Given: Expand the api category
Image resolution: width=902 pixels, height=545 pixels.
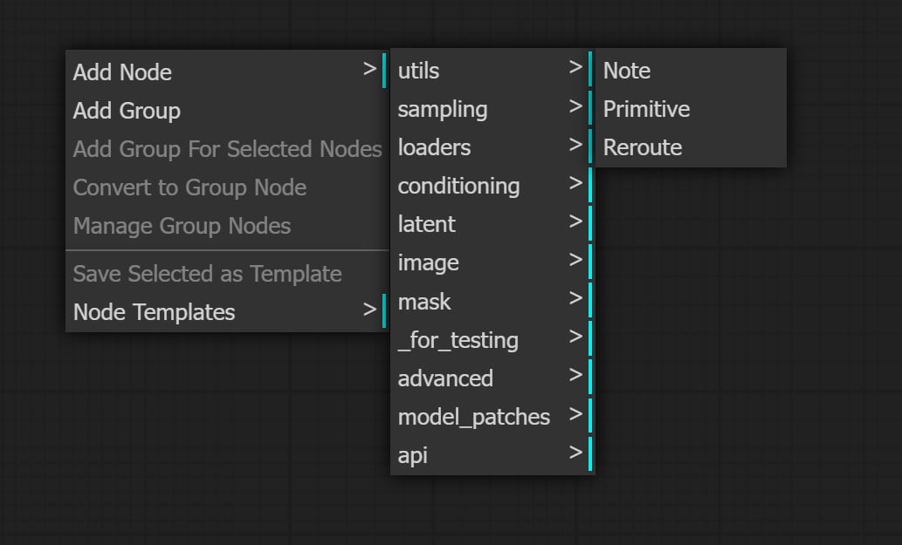Looking at the screenshot, I should pyautogui.click(x=492, y=455).
